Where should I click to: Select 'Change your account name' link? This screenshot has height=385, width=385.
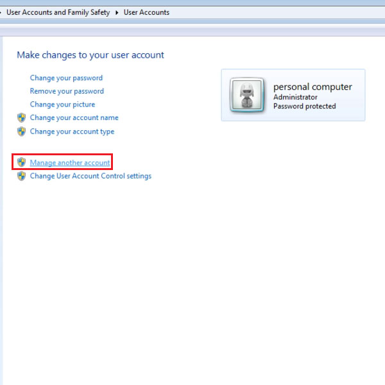(x=74, y=118)
